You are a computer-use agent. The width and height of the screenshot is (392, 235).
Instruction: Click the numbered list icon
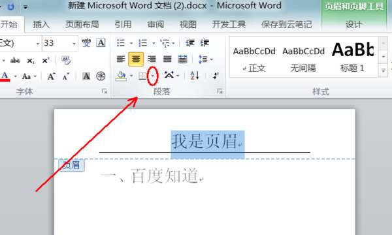[142, 43]
